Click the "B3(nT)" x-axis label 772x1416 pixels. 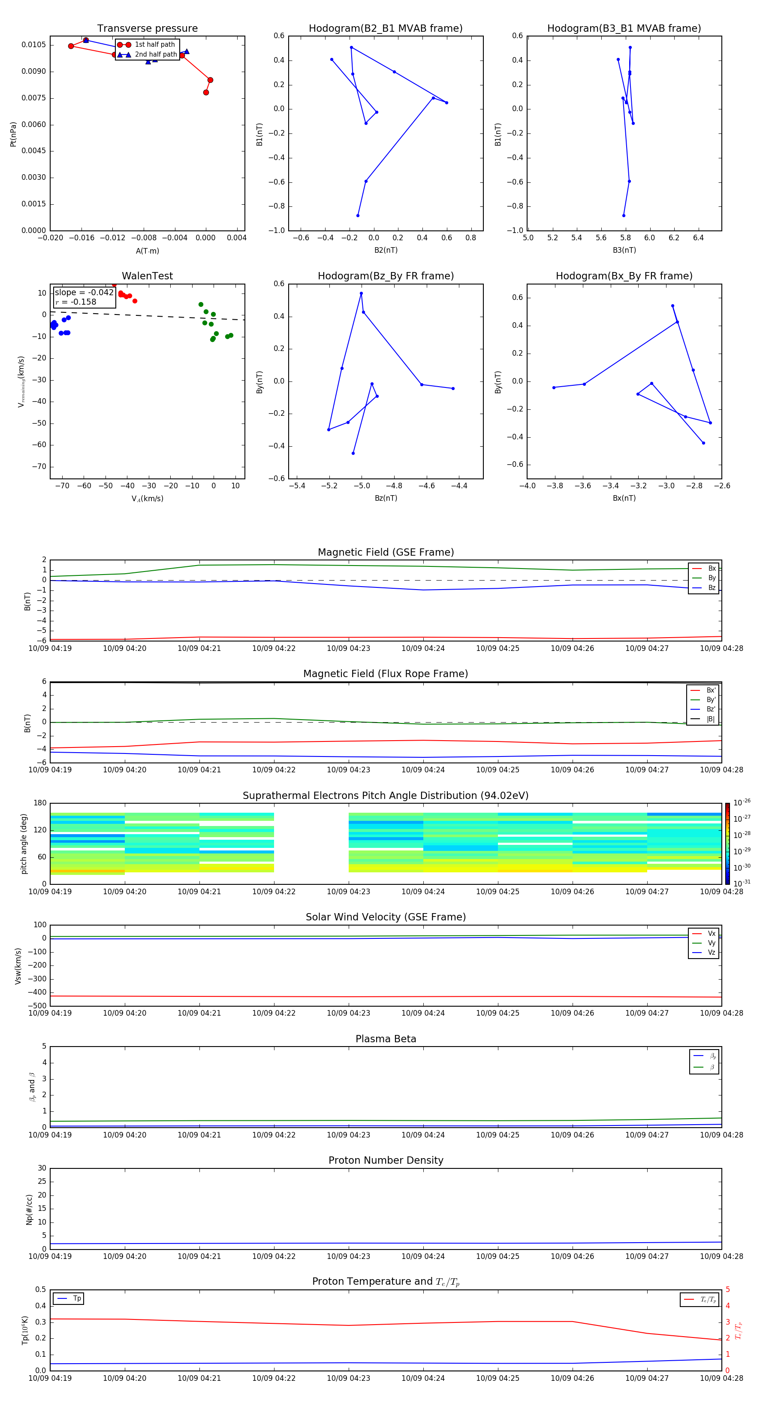click(x=624, y=250)
